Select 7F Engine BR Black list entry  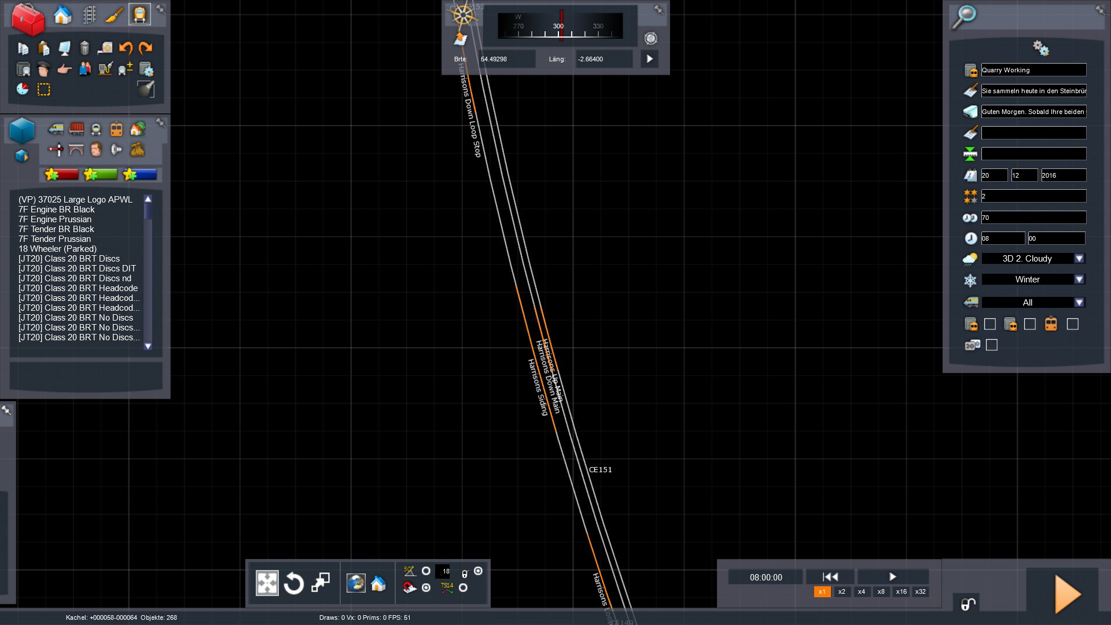pos(57,209)
